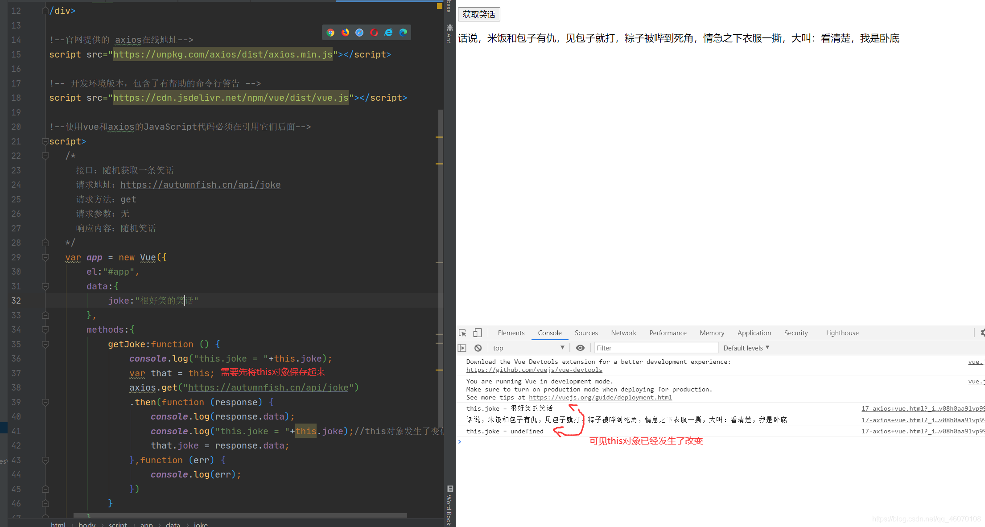Toggle the DevTools device toolbar icon
Viewport: 985px width, 527px height.
[477, 333]
